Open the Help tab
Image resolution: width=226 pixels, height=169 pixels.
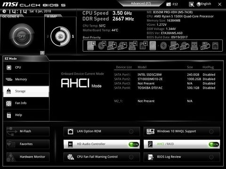pyautogui.click(x=26, y=115)
